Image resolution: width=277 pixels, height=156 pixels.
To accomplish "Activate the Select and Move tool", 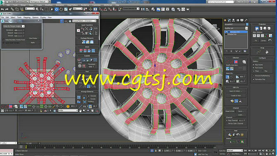I will (x=57, y=9).
